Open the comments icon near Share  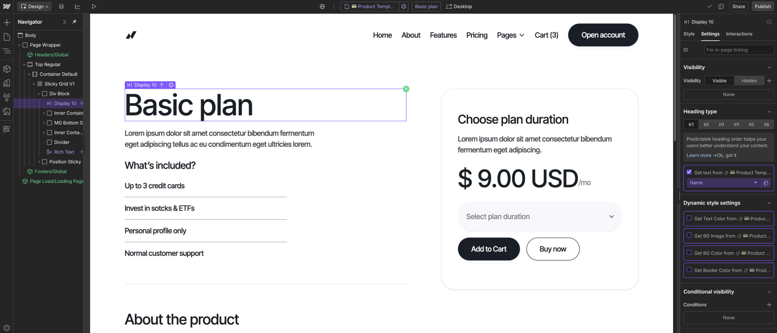pos(721,6)
